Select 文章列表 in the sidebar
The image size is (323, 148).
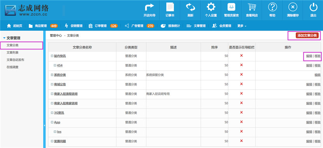coord(12,52)
